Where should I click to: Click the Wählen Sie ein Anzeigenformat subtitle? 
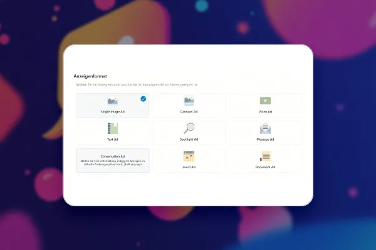(137, 84)
